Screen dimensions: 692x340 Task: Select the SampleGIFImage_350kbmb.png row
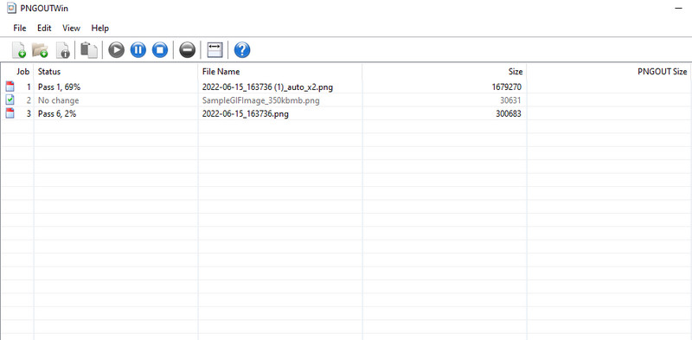(346, 100)
